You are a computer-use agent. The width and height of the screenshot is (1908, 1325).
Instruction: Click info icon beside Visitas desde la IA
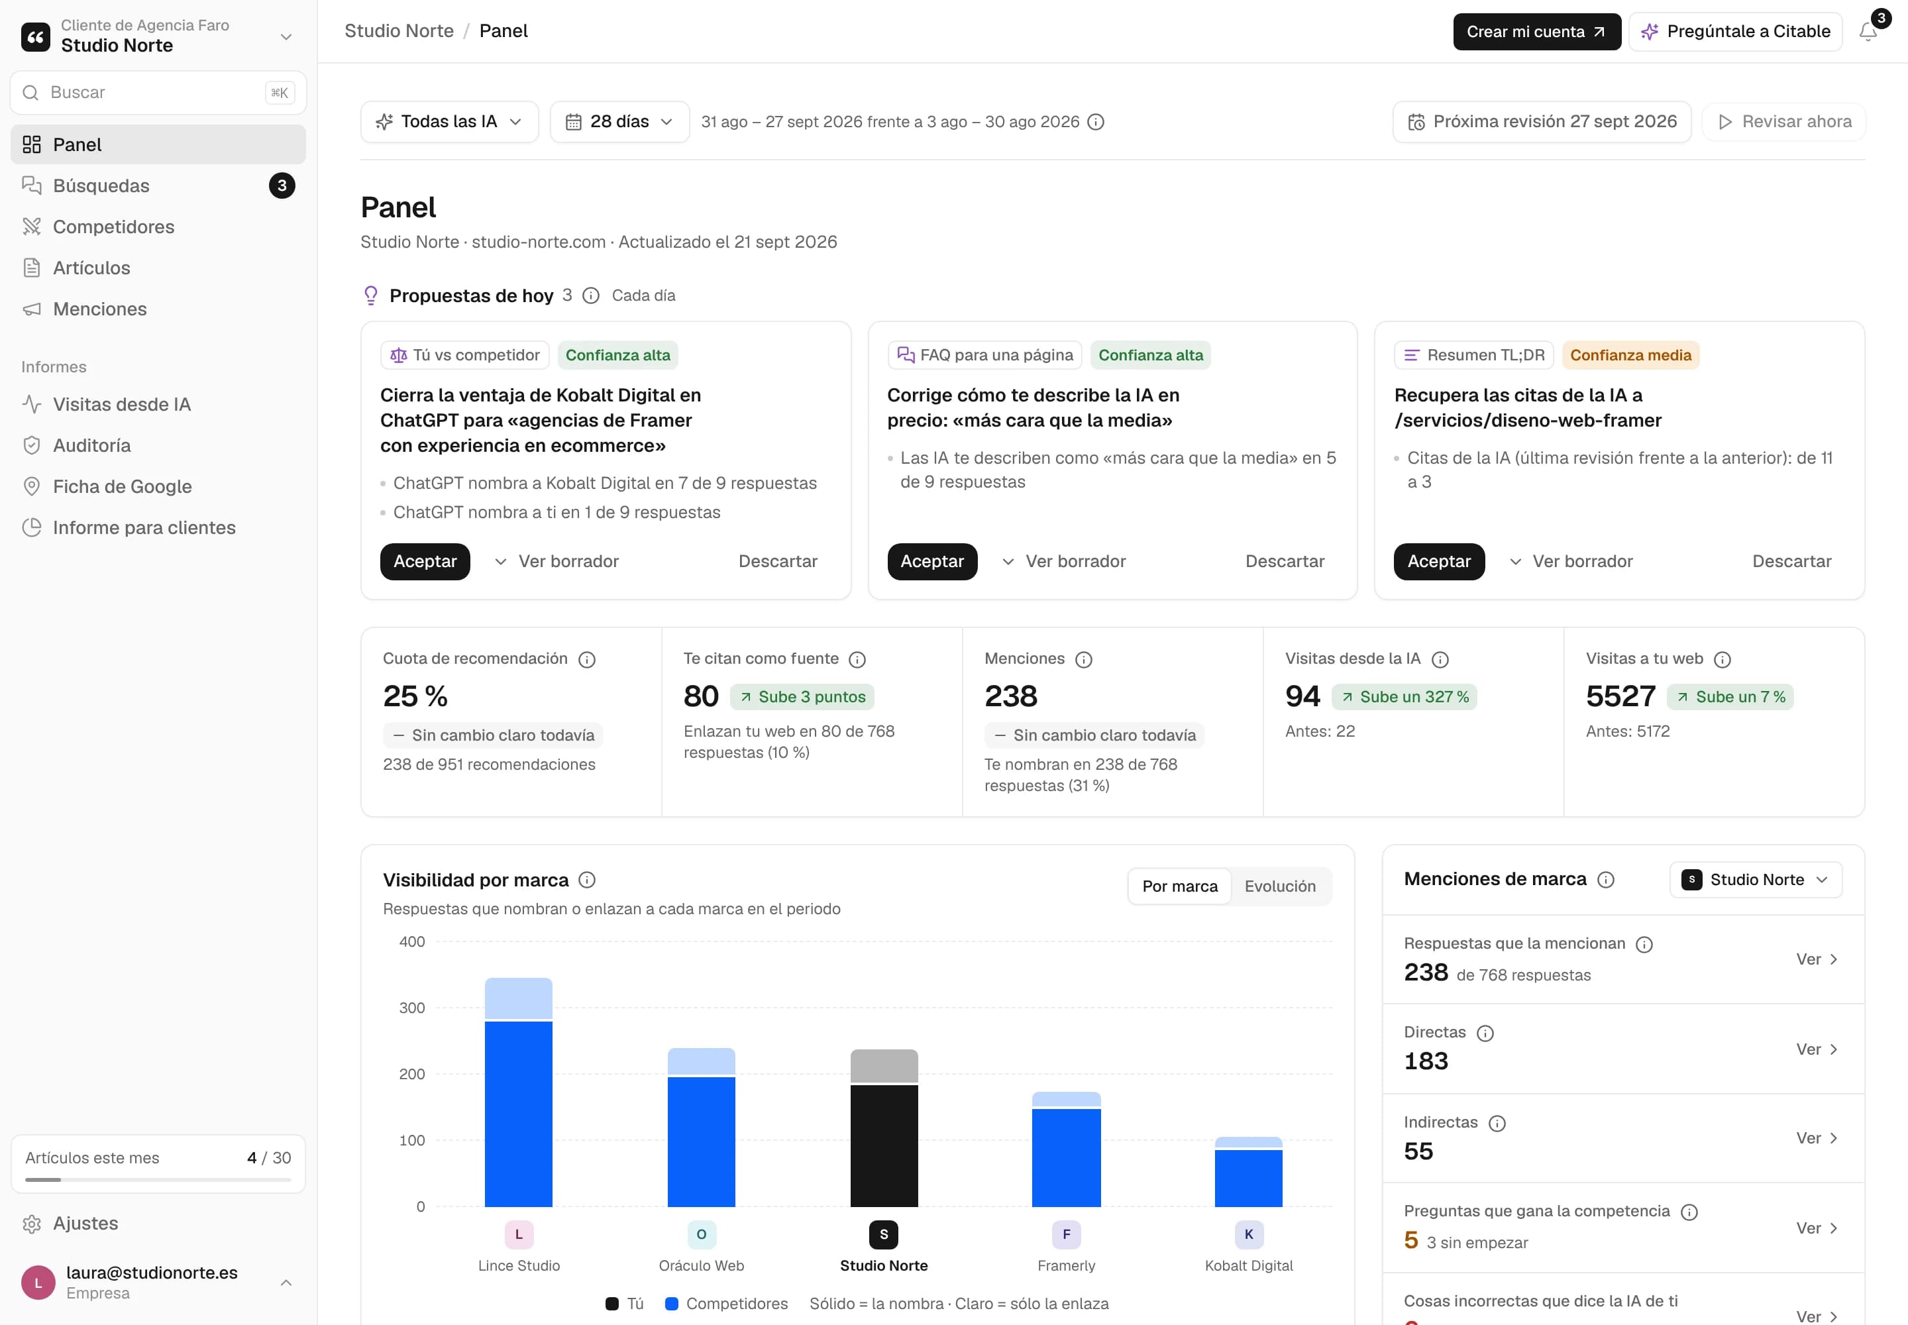point(1440,659)
